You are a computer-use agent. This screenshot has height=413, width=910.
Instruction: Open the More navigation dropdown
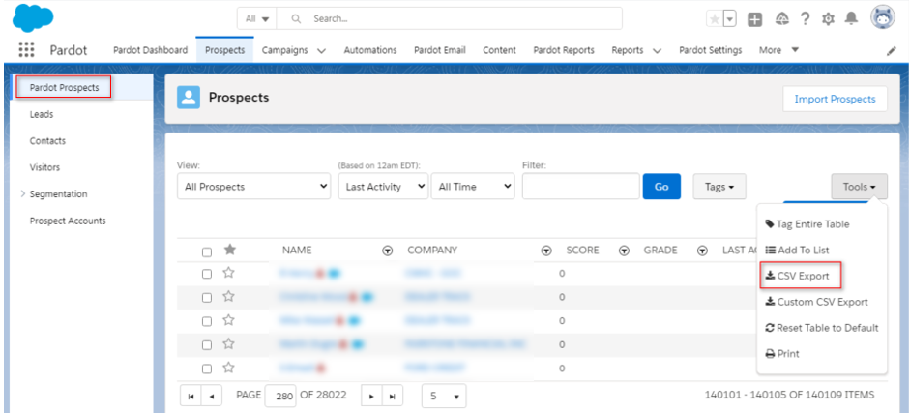778,50
